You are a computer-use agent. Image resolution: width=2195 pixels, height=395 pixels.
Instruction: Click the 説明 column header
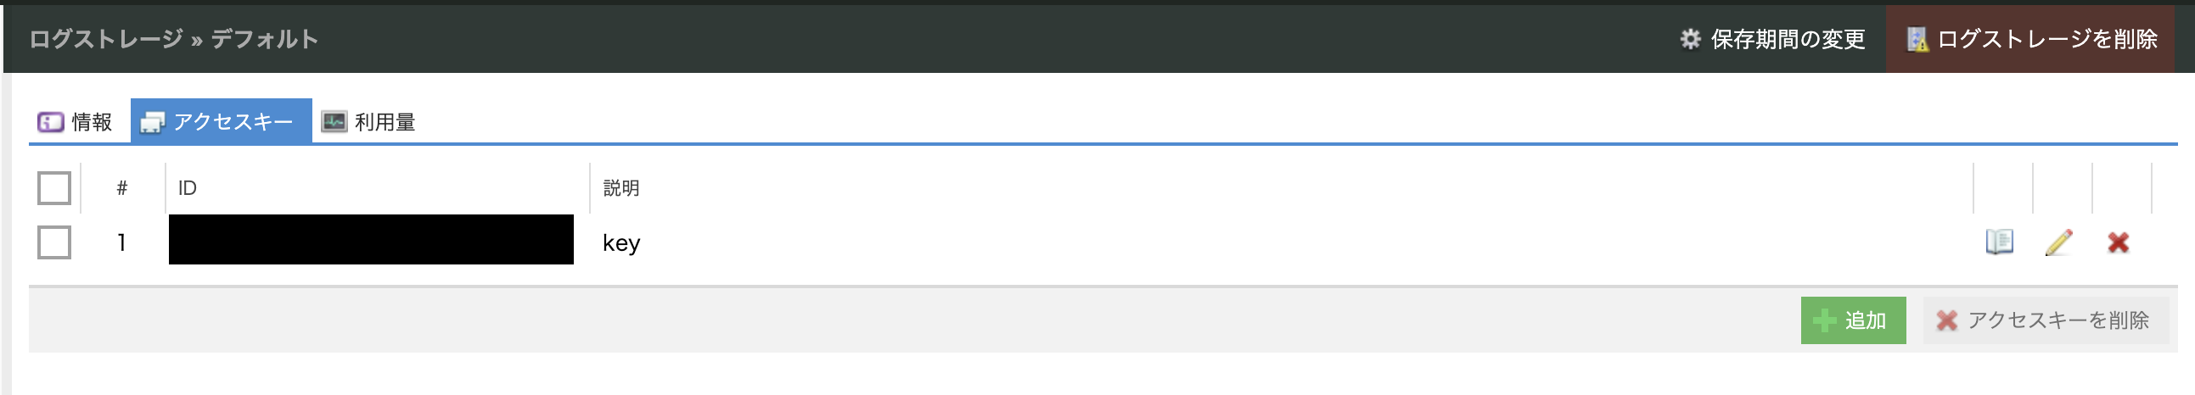621,188
